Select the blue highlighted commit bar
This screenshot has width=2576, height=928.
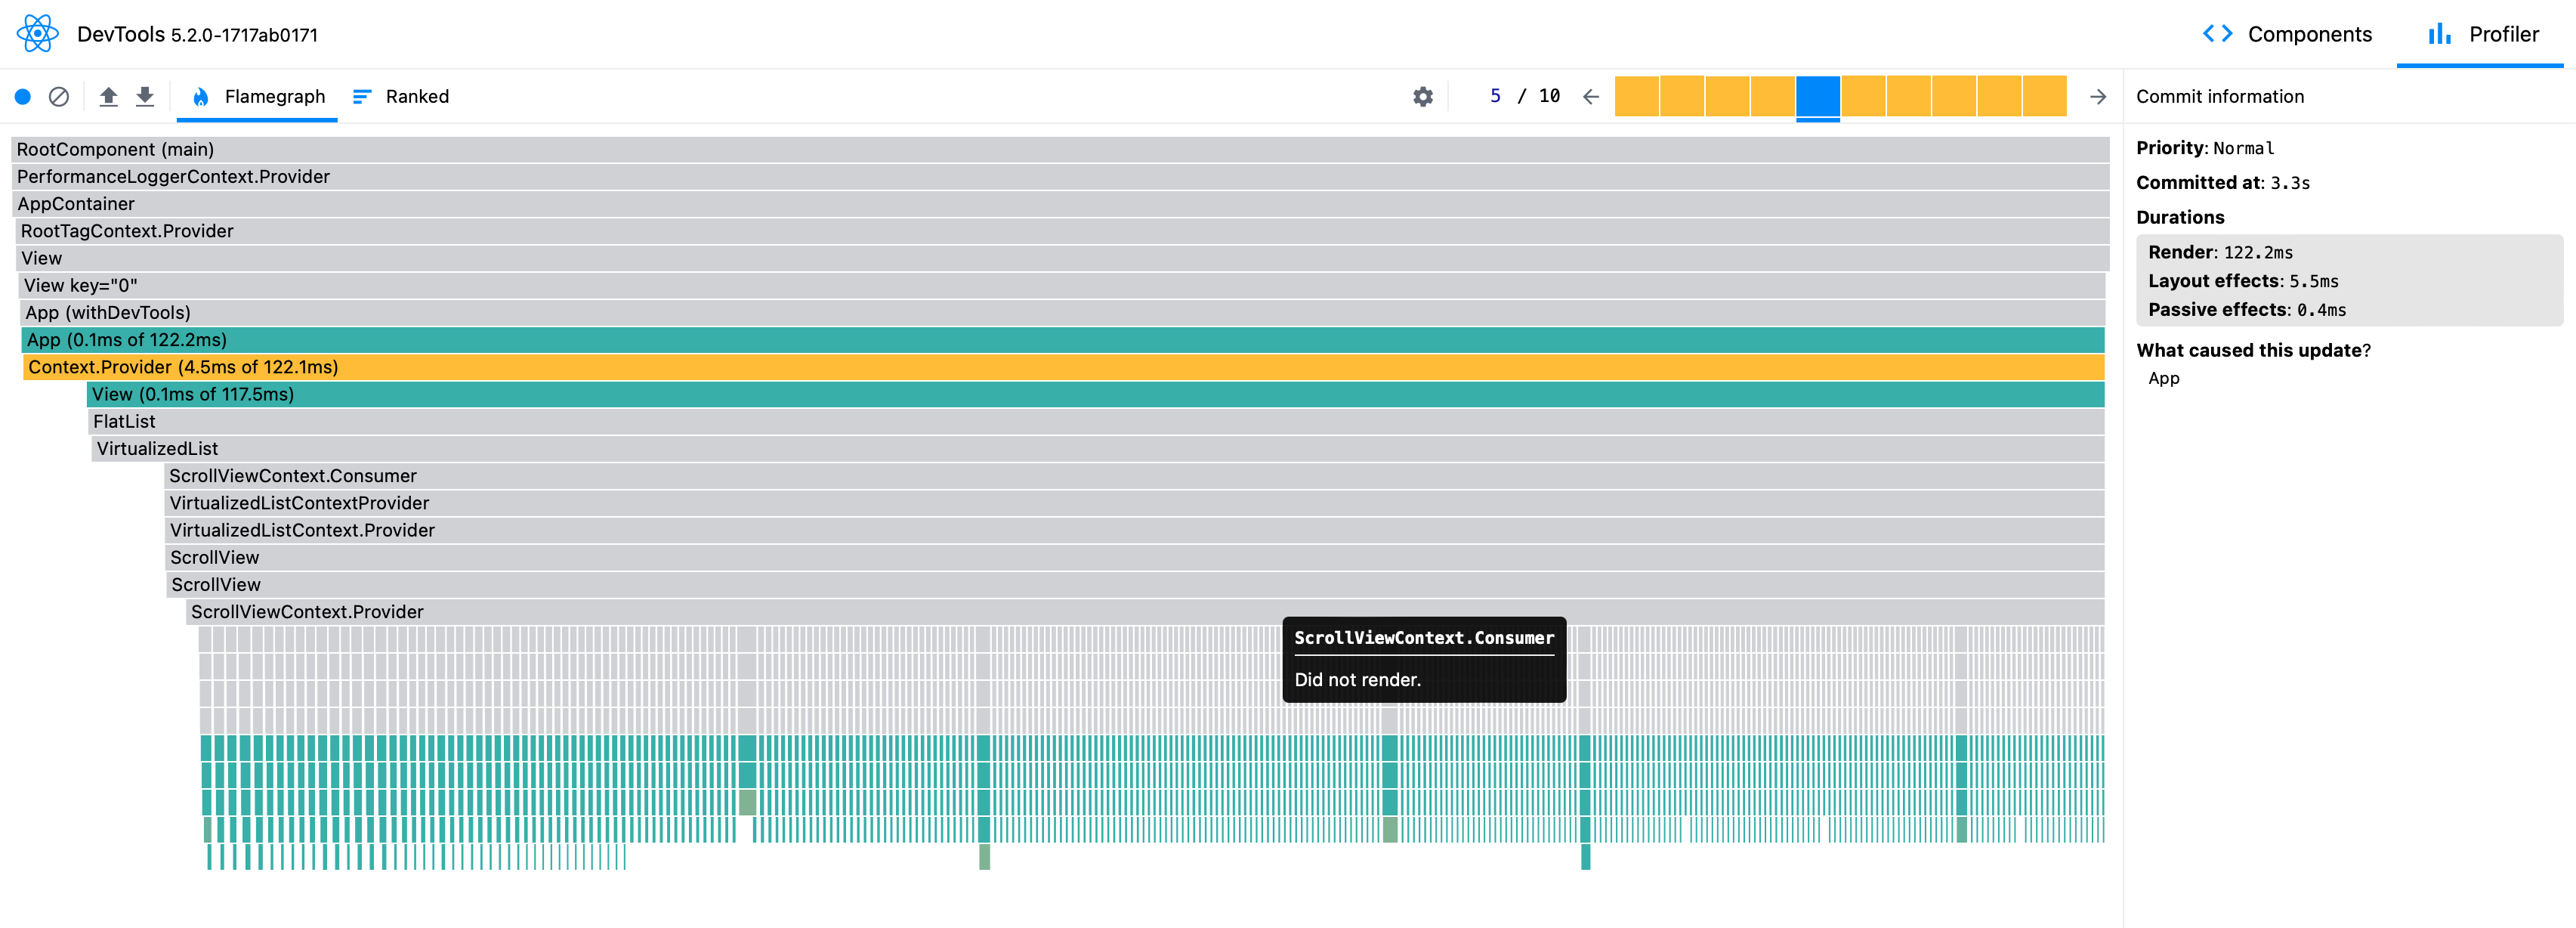1817,97
